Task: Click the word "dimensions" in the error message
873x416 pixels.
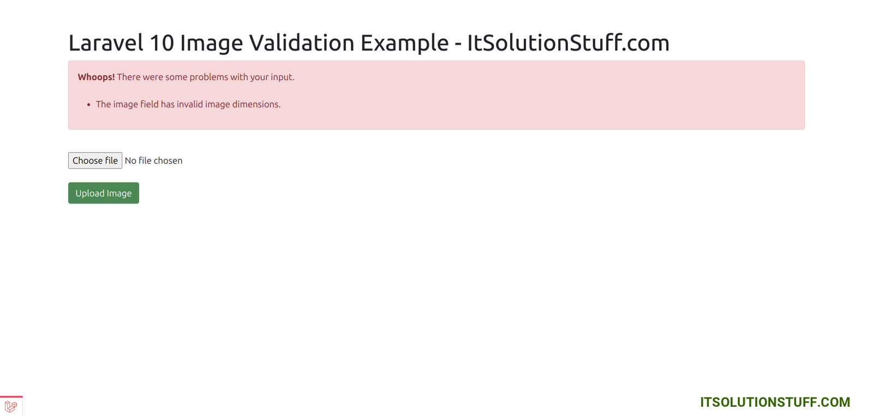Action: (255, 104)
